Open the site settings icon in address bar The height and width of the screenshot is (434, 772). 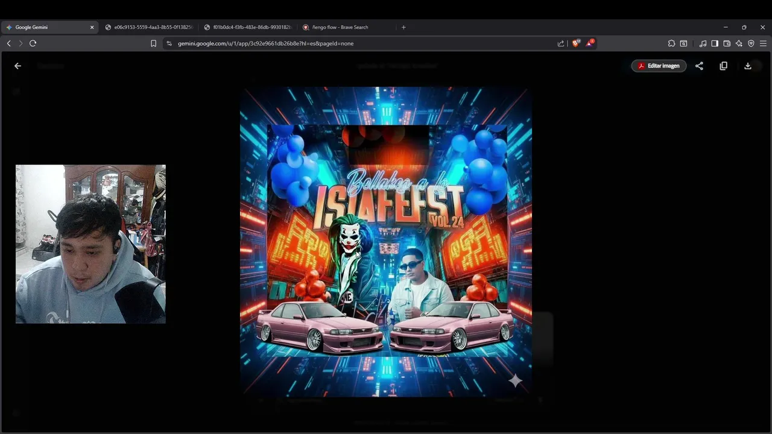click(169, 43)
